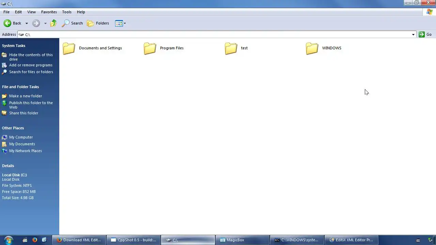Click the Add or remove programs icon

(4, 65)
